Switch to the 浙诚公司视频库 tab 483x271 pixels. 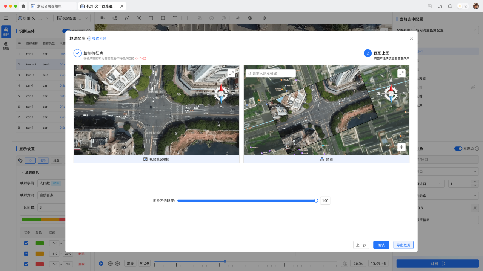coord(51,6)
